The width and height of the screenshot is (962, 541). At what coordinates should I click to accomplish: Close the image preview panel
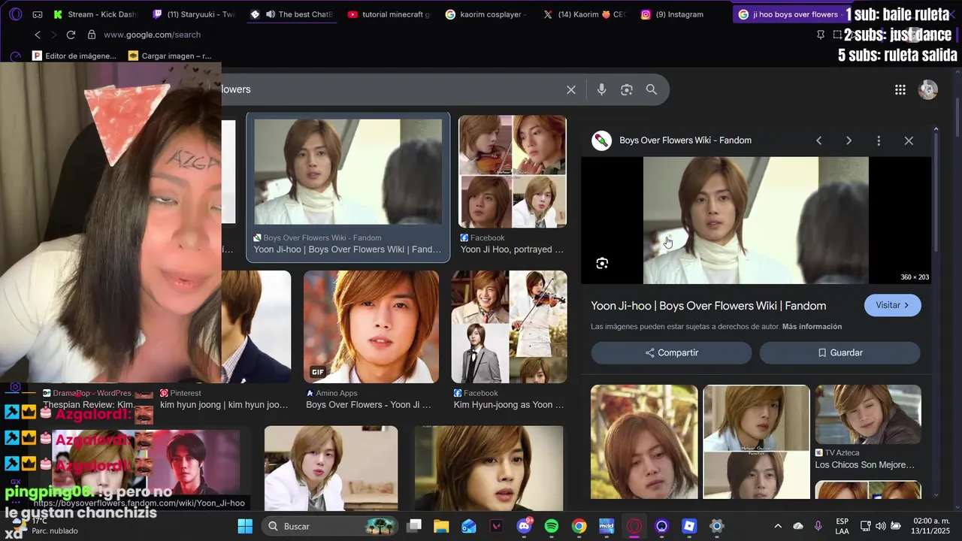pyautogui.click(x=909, y=141)
